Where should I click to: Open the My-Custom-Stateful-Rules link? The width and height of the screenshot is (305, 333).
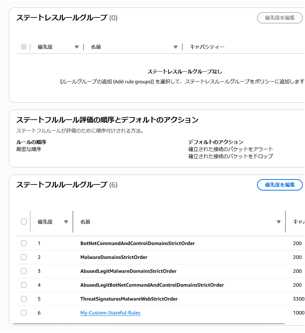[x=110, y=313]
